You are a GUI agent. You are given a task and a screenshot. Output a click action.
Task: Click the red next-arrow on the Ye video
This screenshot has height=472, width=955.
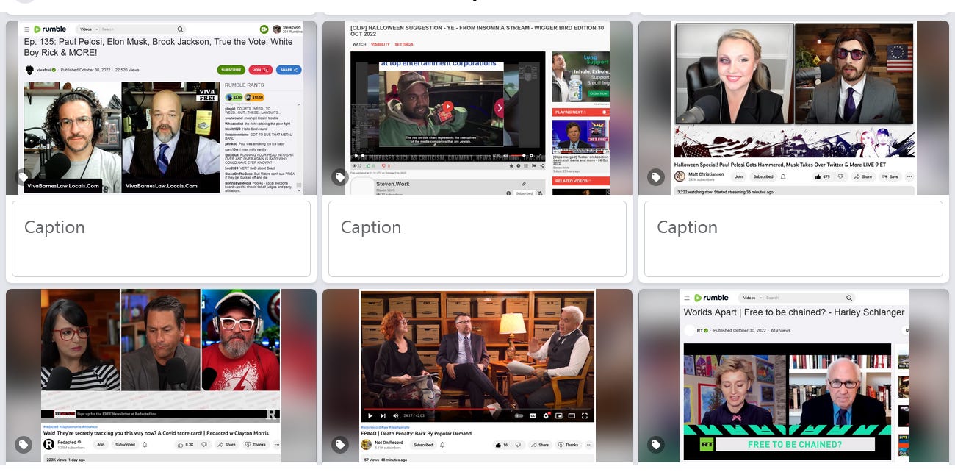point(500,108)
